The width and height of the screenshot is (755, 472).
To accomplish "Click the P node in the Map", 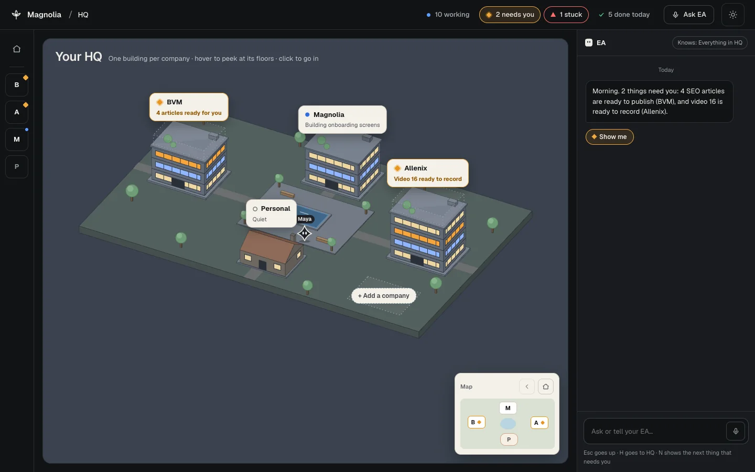I will [x=509, y=439].
